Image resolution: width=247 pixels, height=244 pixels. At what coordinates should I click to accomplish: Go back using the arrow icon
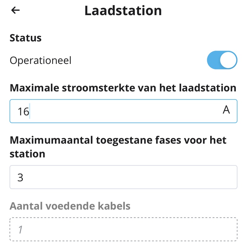(15, 11)
